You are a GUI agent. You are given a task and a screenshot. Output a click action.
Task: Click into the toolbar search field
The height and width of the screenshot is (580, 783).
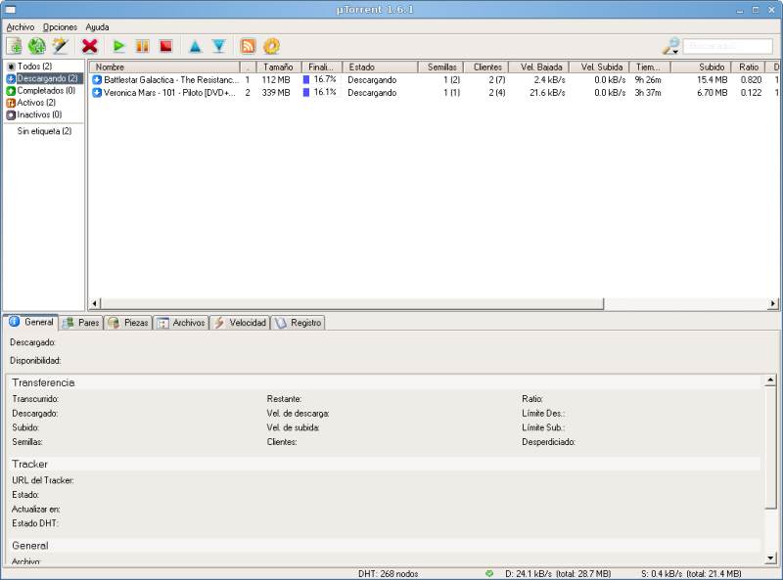[727, 46]
